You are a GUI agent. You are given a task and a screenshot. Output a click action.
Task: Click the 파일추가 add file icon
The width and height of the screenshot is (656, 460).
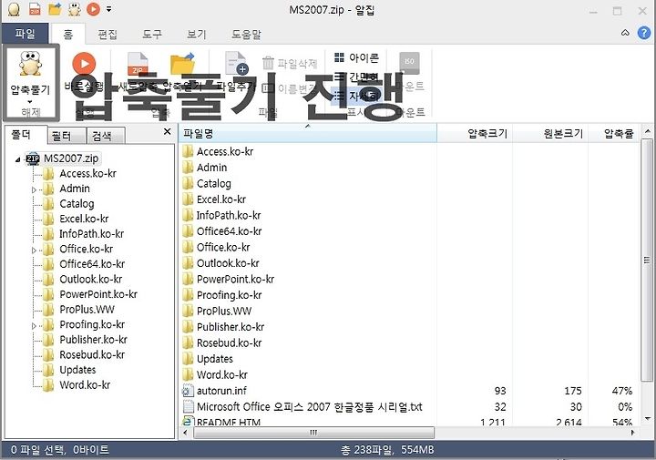click(236, 64)
